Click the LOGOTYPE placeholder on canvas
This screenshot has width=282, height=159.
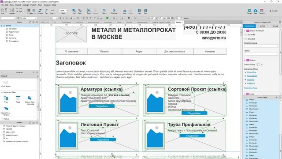71,34
